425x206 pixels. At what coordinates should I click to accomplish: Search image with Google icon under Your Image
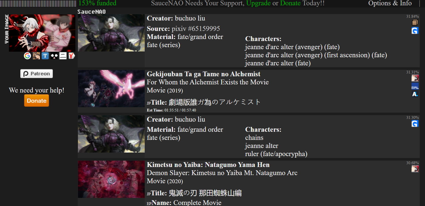[27, 56]
